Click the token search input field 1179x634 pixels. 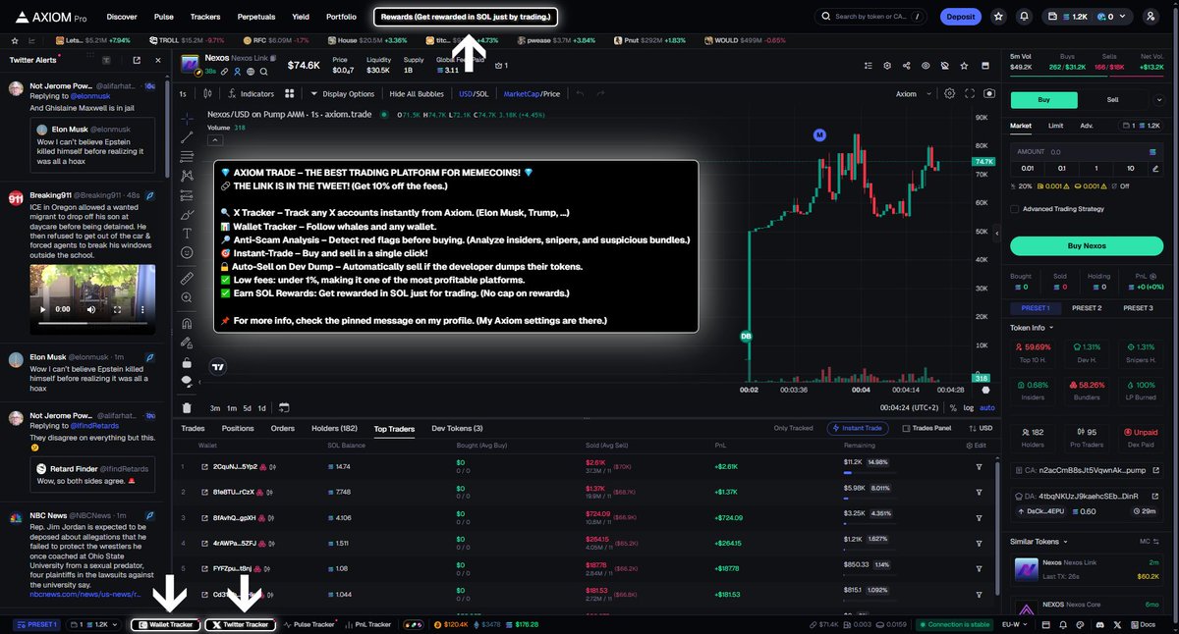click(x=870, y=17)
